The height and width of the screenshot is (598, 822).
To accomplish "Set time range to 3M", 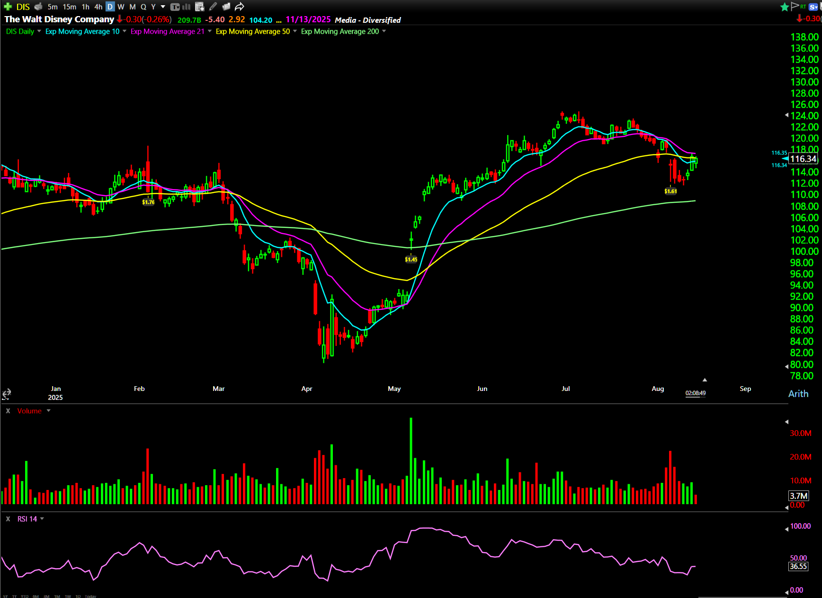I will click(x=46, y=596).
